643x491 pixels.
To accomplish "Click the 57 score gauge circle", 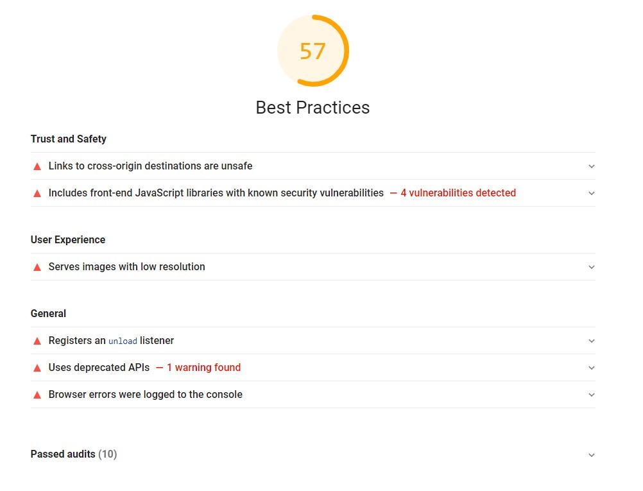I will tap(313, 51).
